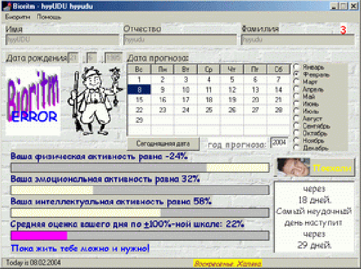Open the Биоритм menu
Viewport: 361px width, 269px height.
coord(17,17)
